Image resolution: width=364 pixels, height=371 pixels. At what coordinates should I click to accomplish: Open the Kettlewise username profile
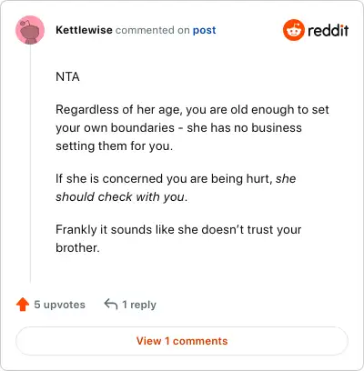[84, 30]
